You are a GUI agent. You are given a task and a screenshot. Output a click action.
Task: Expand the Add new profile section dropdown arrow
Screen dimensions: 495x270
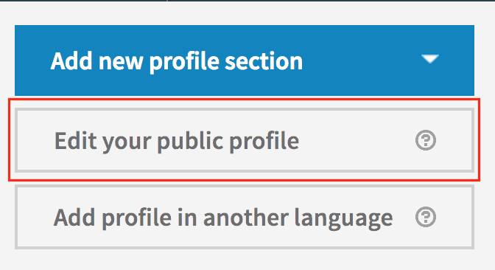[x=430, y=59]
